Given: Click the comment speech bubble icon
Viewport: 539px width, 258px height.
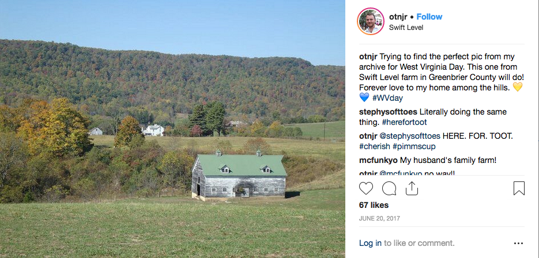Looking at the screenshot, I should click(x=389, y=188).
